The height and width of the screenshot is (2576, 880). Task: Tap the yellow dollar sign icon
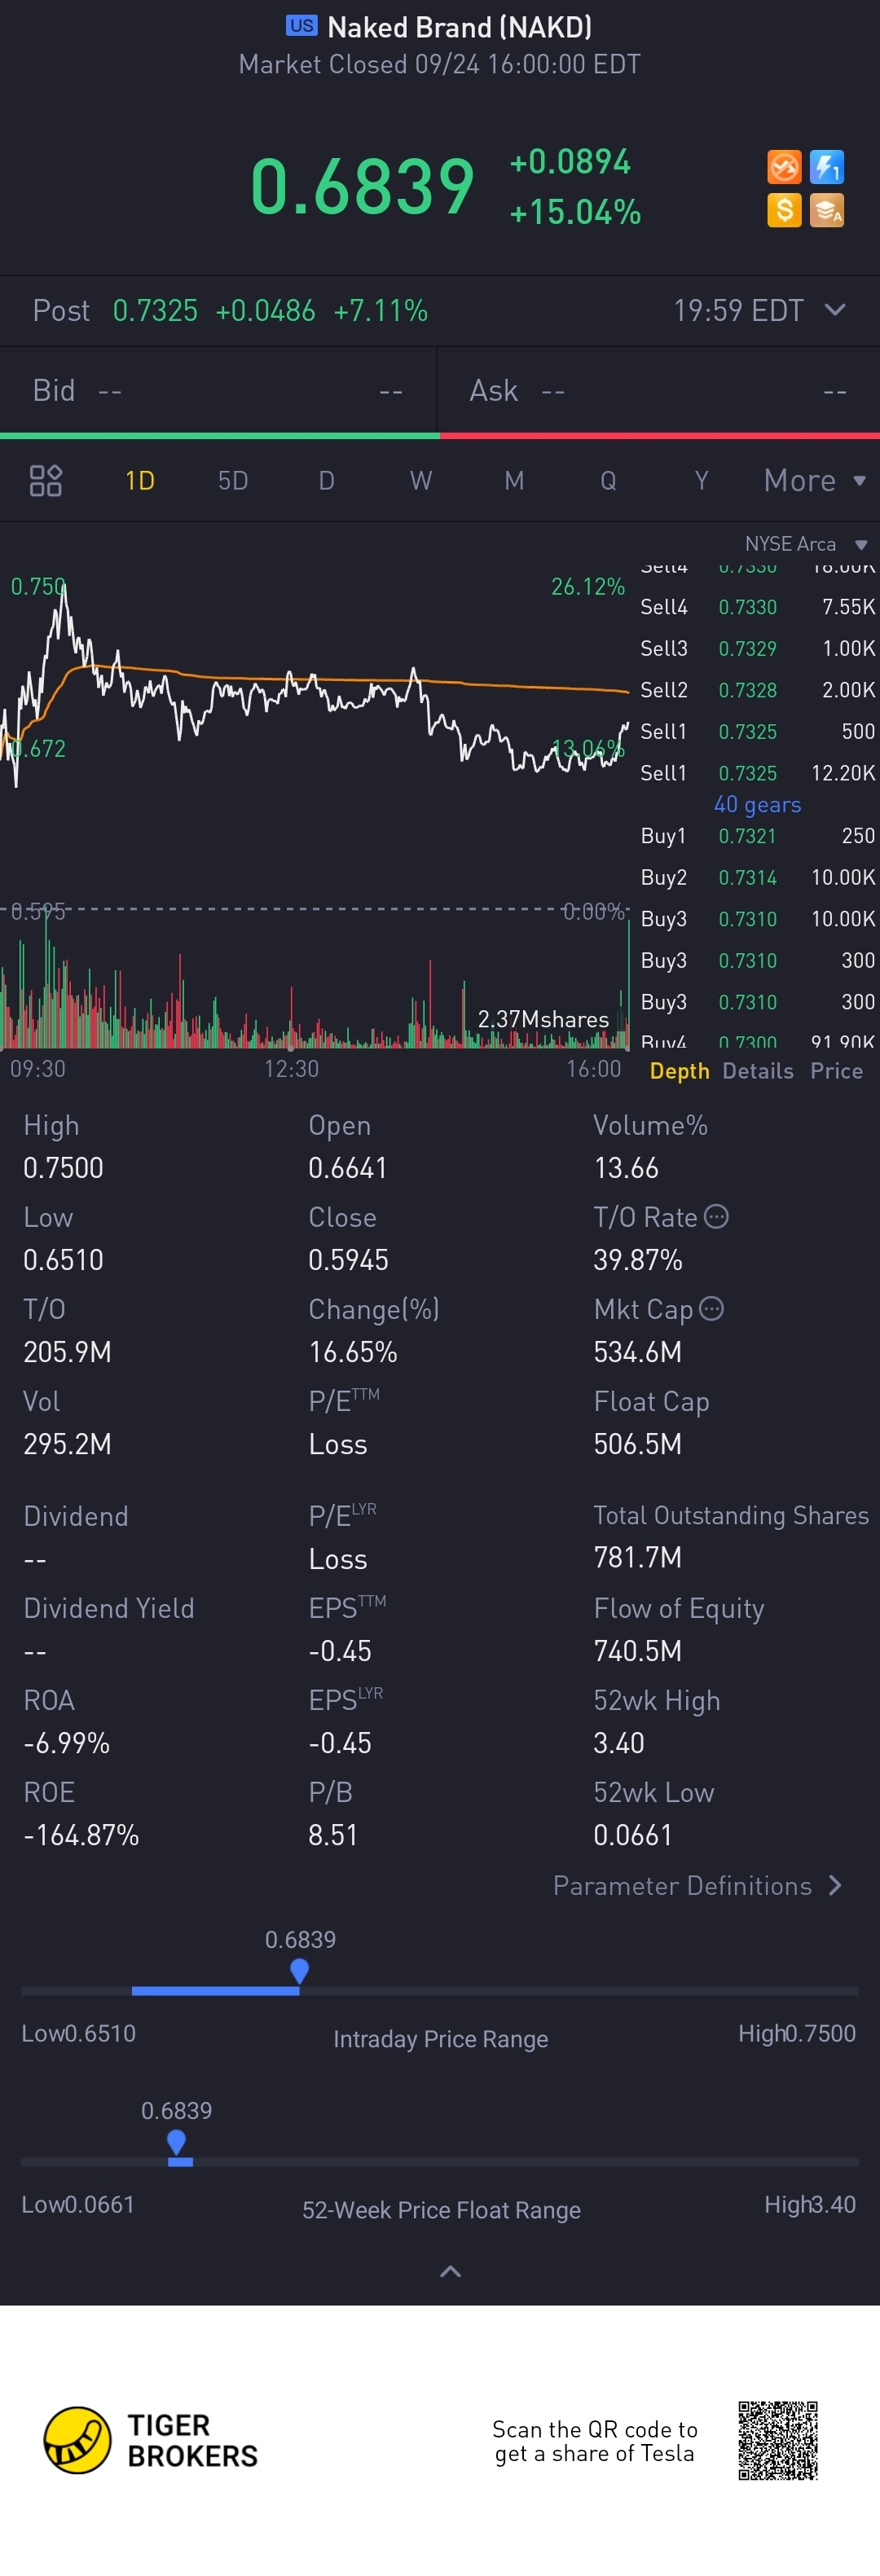[x=784, y=210]
